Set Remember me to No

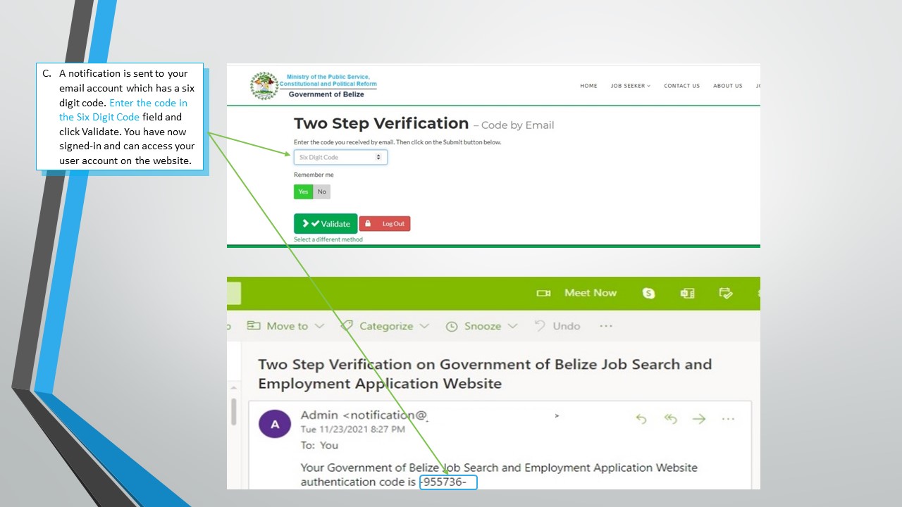coord(322,192)
